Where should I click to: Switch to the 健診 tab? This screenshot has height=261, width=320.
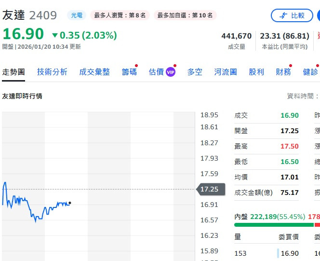tap(310, 72)
